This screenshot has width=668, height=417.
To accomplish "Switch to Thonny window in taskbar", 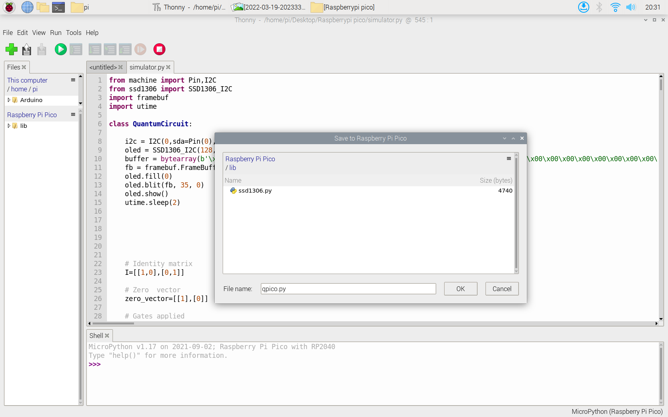I will [189, 7].
